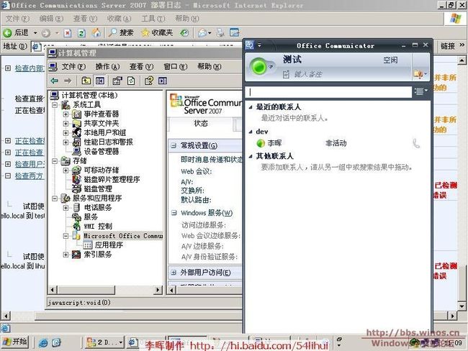Click Windows Start button 开始
468x351 pixels.
click(15, 342)
